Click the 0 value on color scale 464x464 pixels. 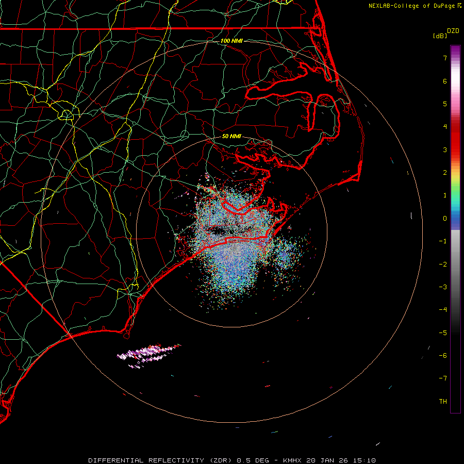(x=445, y=219)
